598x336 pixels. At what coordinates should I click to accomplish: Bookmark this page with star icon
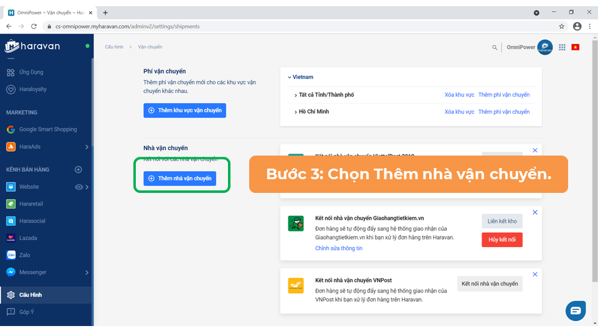click(x=561, y=26)
